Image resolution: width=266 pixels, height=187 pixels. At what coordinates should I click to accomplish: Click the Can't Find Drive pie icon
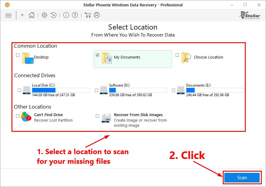(26, 117)
